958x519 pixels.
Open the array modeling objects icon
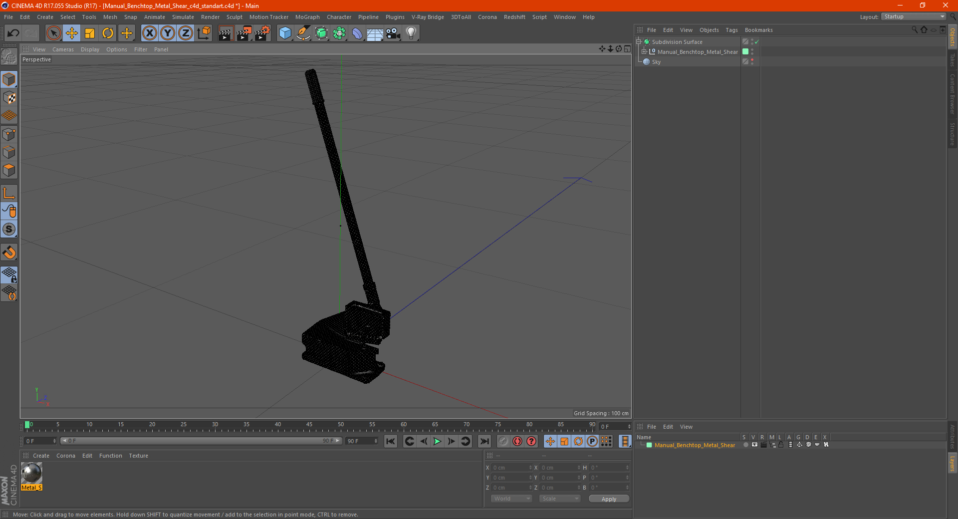[x=340, y=33]
